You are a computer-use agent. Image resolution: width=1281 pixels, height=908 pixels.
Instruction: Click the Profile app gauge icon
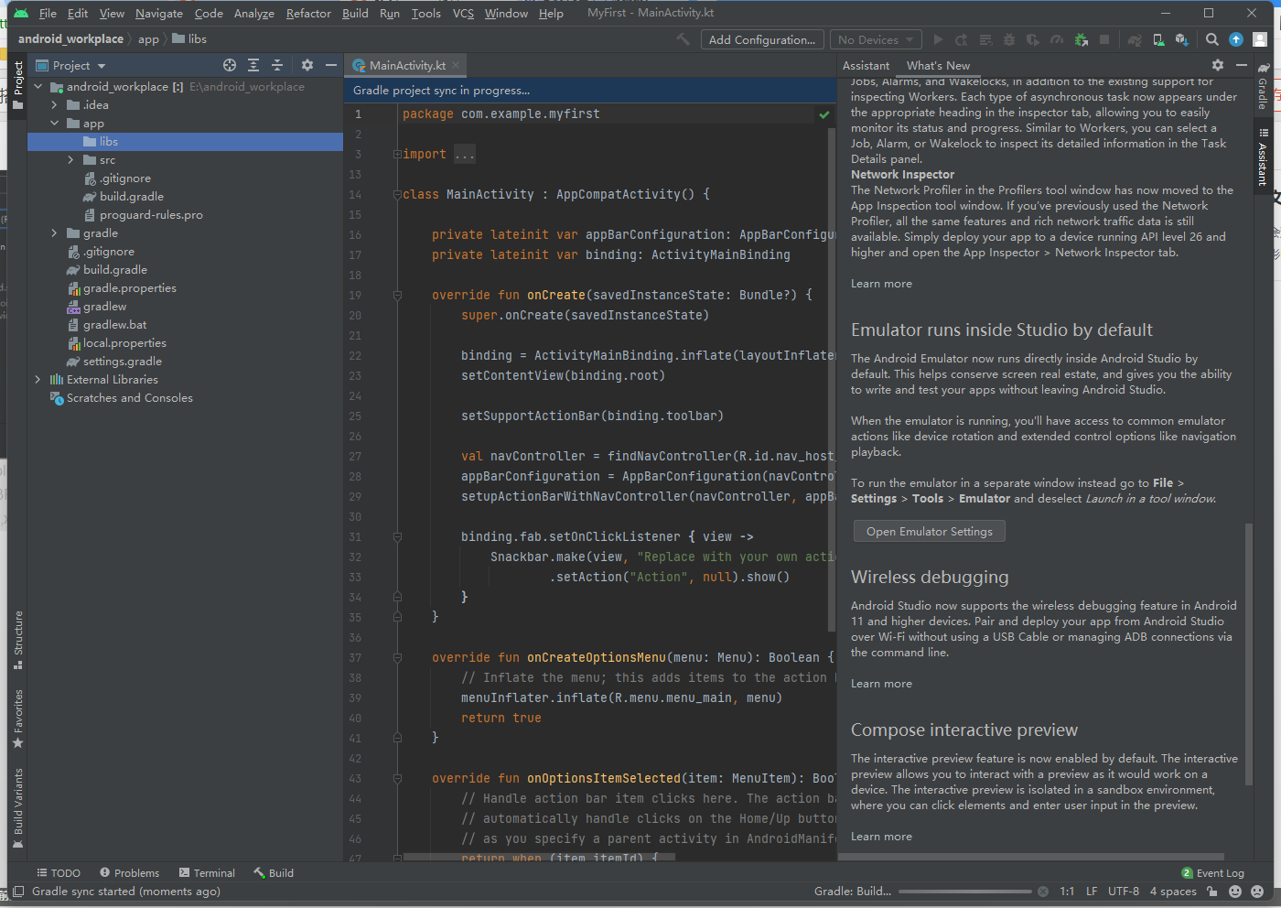click(1057, 39)
